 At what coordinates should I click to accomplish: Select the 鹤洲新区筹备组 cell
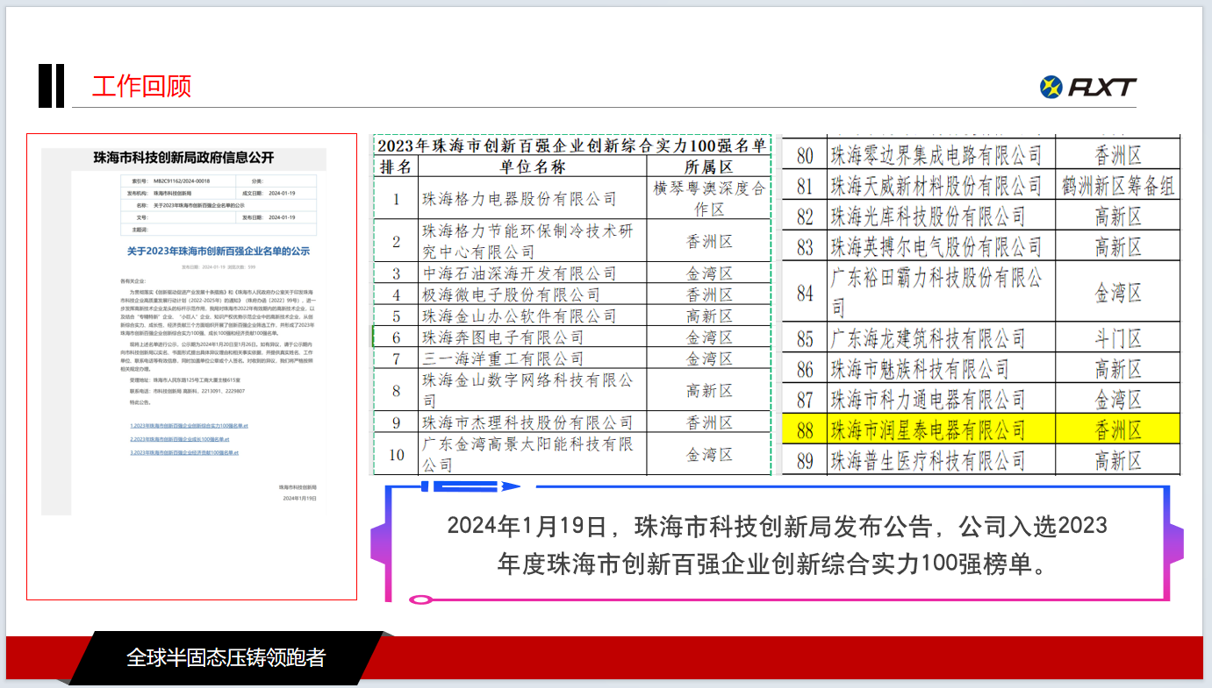[x=1117, y=186]
